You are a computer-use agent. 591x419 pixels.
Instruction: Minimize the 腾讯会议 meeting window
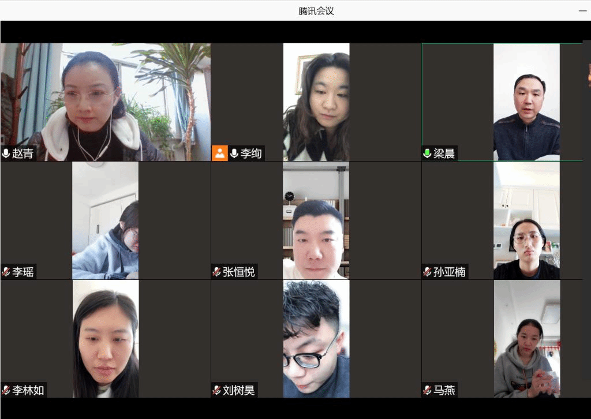click(x=582, y=10)
